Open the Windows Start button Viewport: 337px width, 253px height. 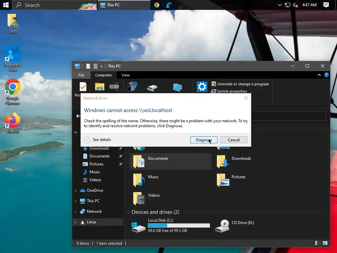click(x=6, y=5)
